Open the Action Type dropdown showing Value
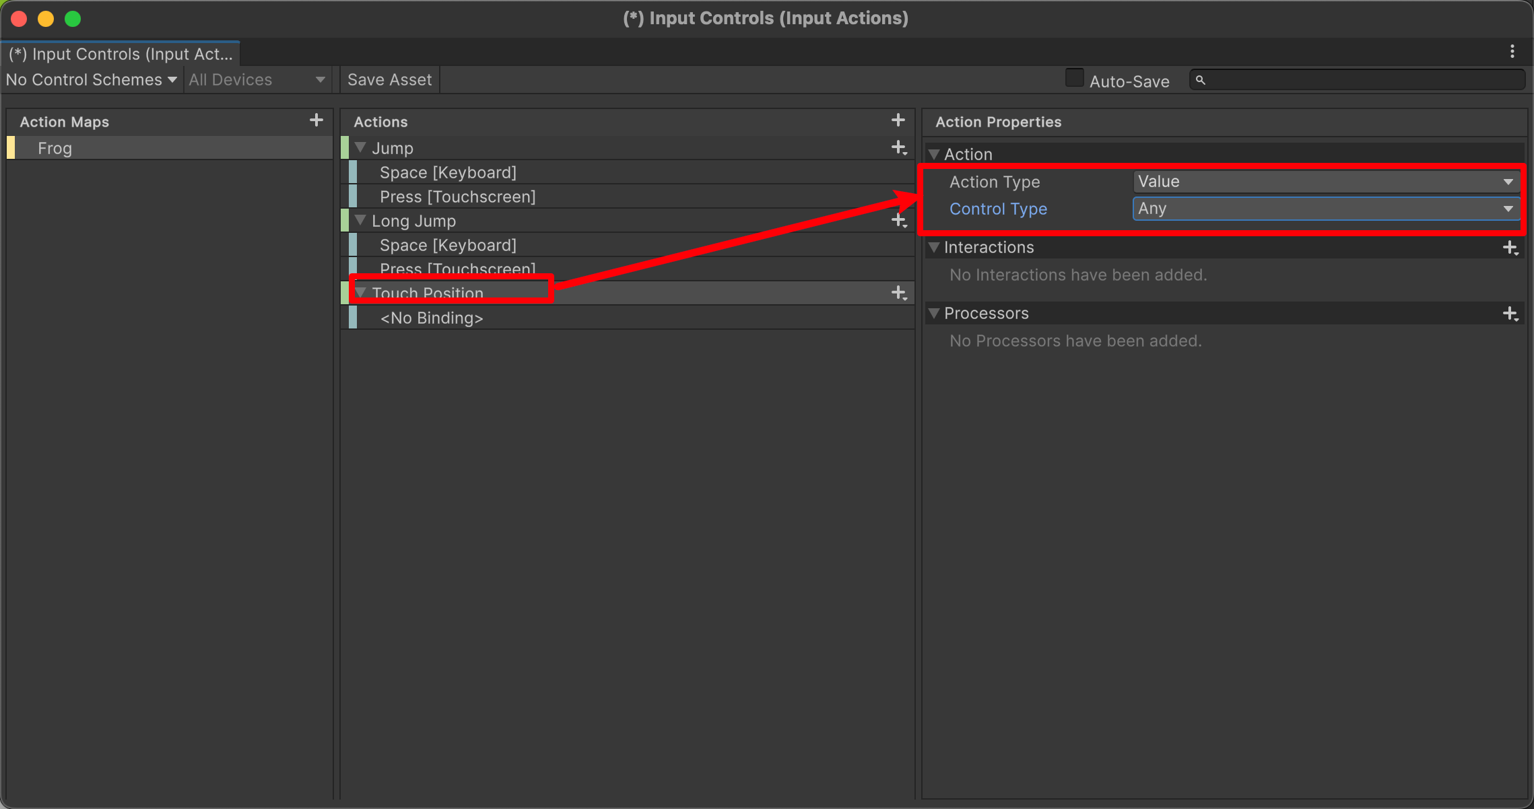Image resolution: width=1534 pixels, height=809 pixels. [x=1325, y=182]
